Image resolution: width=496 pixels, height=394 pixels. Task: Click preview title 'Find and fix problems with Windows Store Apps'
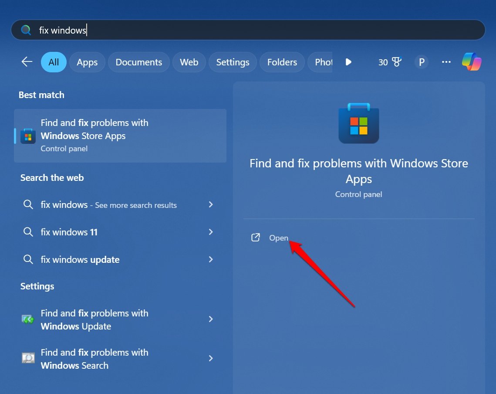coord(359,171)
